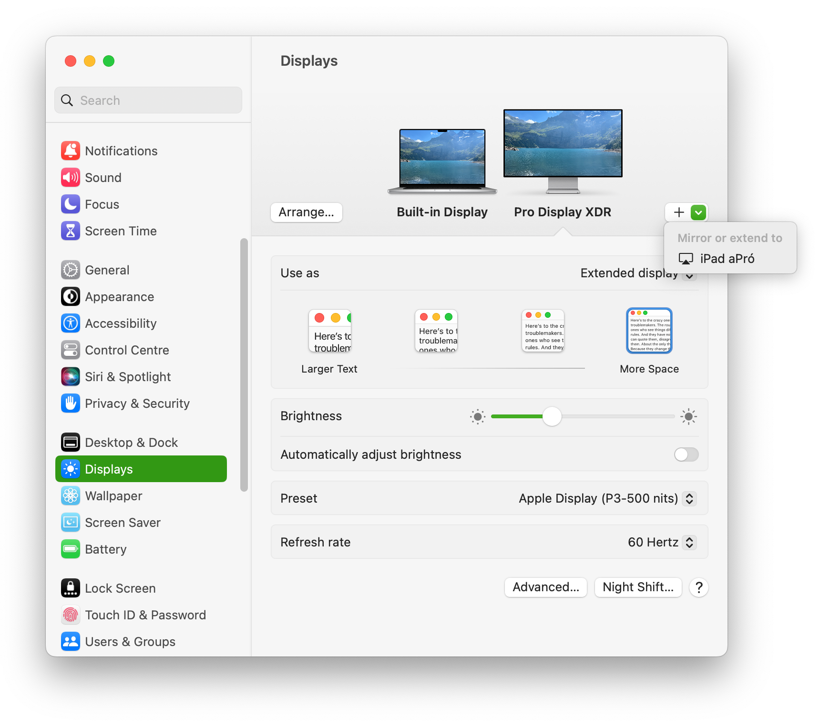This screenshot has height=727, width=820.
Task: Go to Users & Groups settings
Action: [141, 642]
